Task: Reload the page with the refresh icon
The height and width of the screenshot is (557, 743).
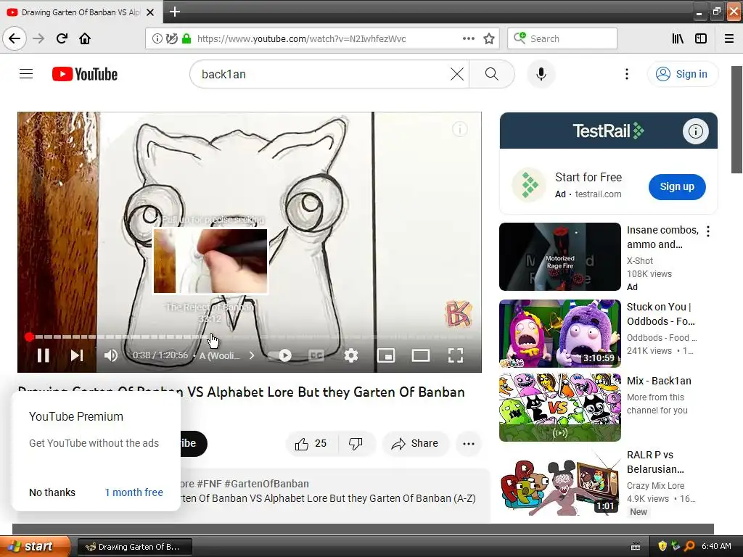Action: click(x=62, y=38)
